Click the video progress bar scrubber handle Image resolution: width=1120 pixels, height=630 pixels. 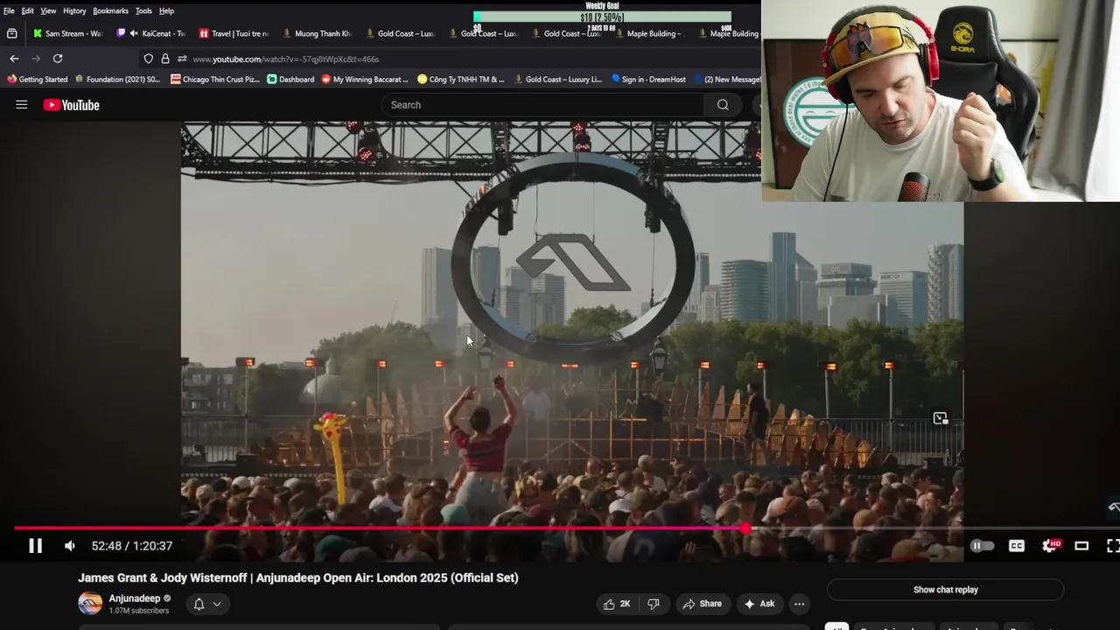(x=745, y=528)
